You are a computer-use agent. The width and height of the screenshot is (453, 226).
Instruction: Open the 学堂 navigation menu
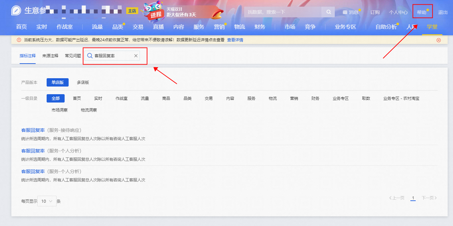click(432, 27)
